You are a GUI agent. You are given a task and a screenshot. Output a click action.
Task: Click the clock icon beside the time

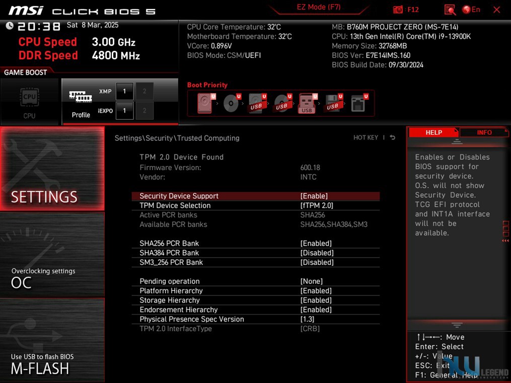pos(10,25)
